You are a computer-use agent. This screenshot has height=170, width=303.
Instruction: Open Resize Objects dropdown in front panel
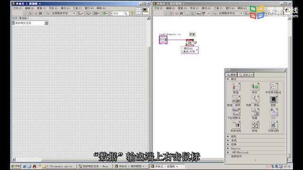(x=97, y=13)
